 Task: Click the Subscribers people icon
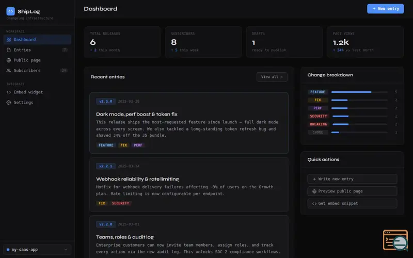pyautogui.click(x=9, y=71)
